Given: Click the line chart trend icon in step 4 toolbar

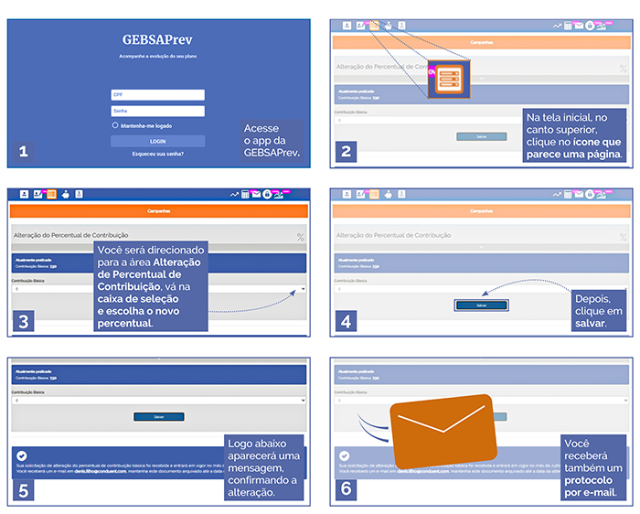Looking at the screenshot, I should 557,194.
